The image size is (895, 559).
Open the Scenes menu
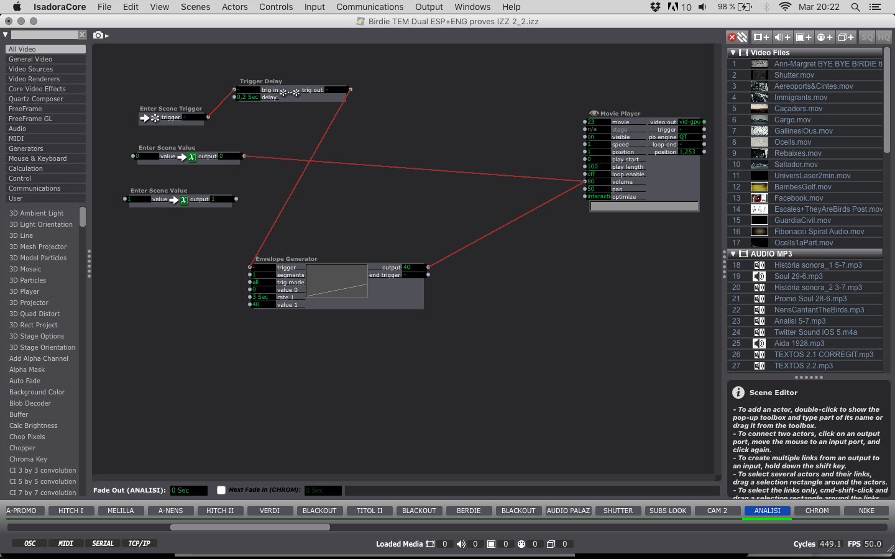[x=195, y=7]
